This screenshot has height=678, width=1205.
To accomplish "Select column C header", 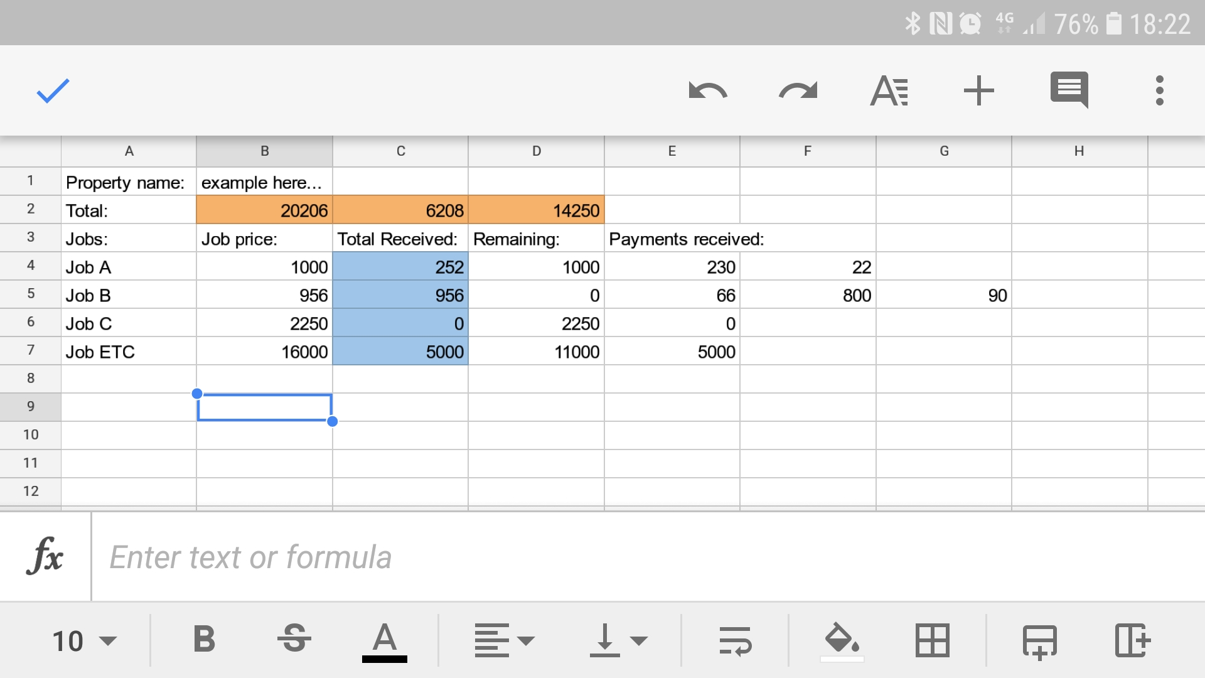I will click(400, 151).
